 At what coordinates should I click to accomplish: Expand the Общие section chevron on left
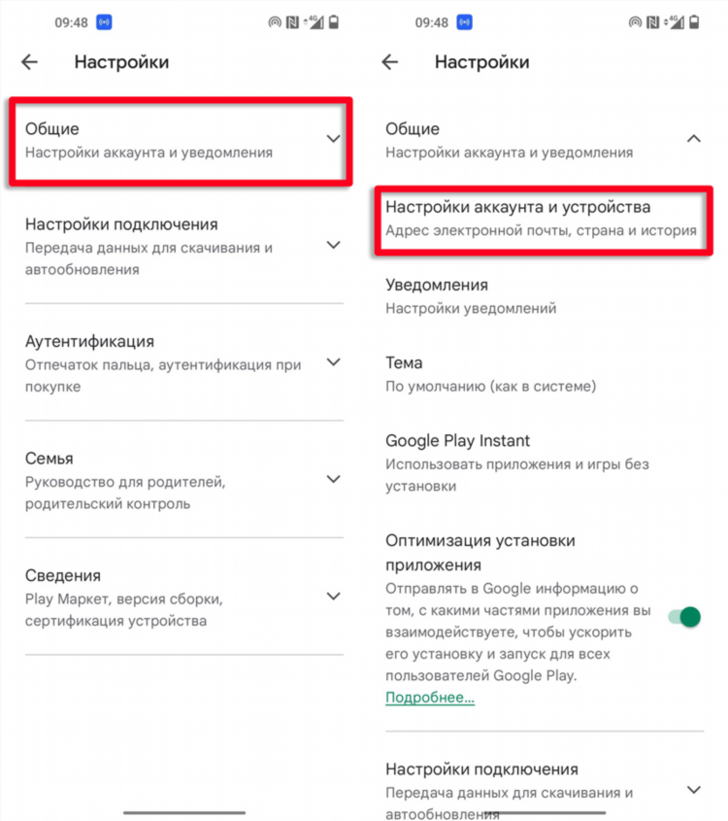point(333,139)
